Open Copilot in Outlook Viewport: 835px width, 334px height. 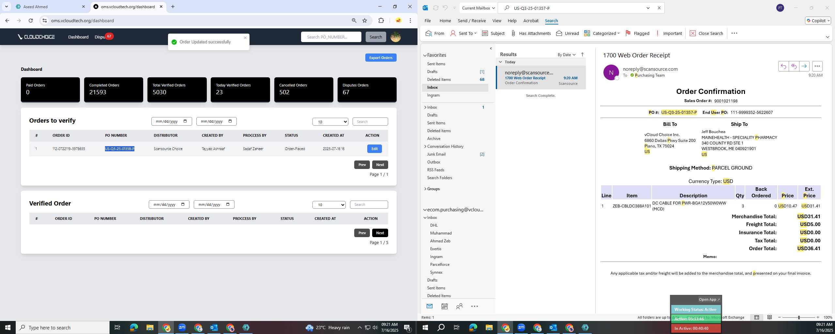pos(818,21)
